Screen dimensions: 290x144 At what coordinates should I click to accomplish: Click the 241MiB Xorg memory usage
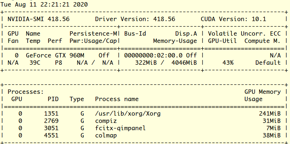[270, 113]
